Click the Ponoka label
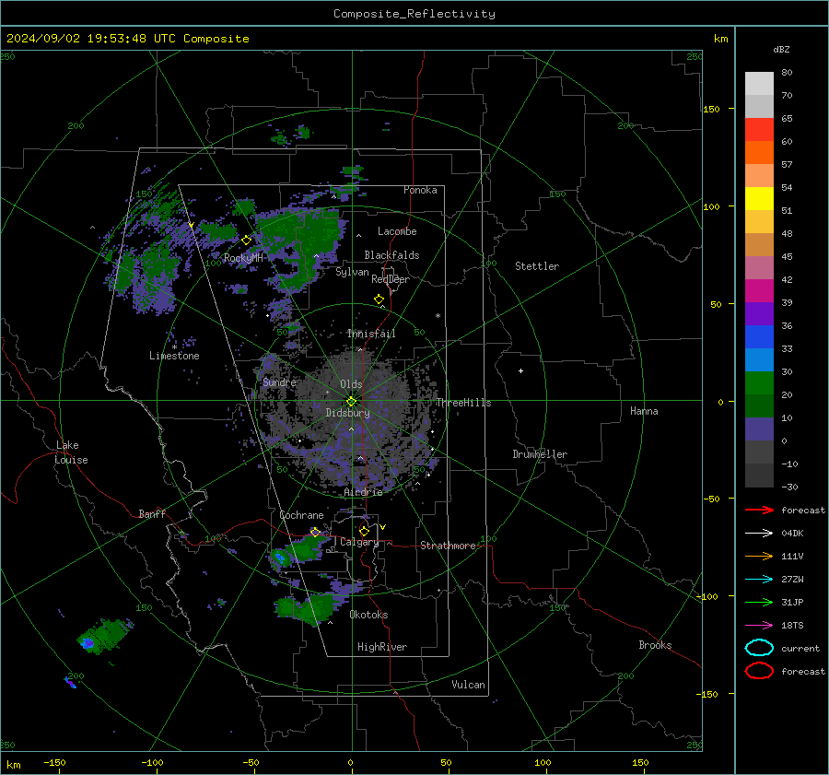 click(420, 190)
